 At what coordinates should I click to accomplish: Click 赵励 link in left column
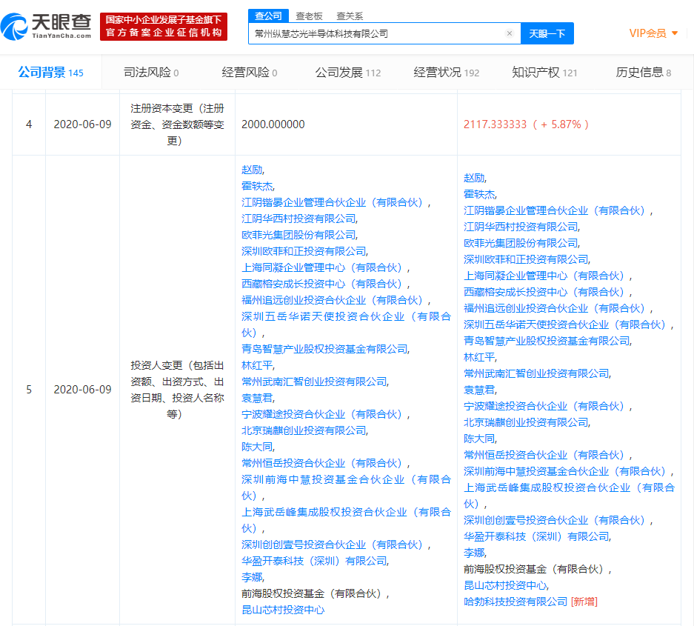[251, 170]
